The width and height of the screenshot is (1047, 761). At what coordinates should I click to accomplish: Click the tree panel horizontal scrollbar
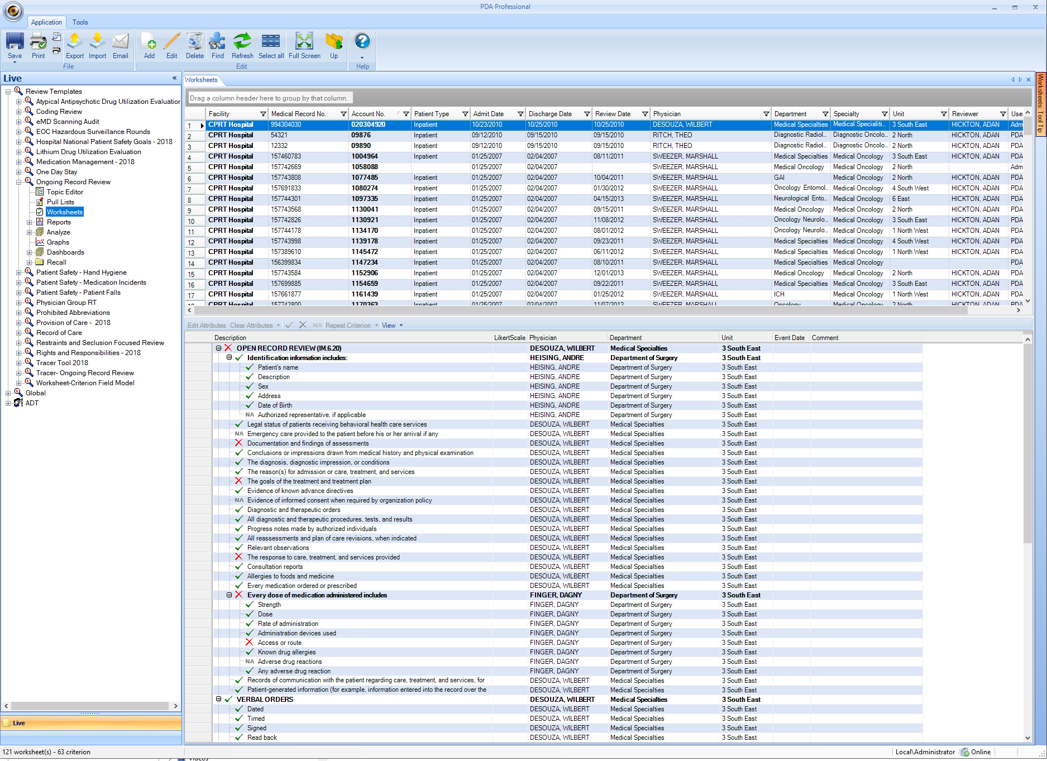pos(90,706)
